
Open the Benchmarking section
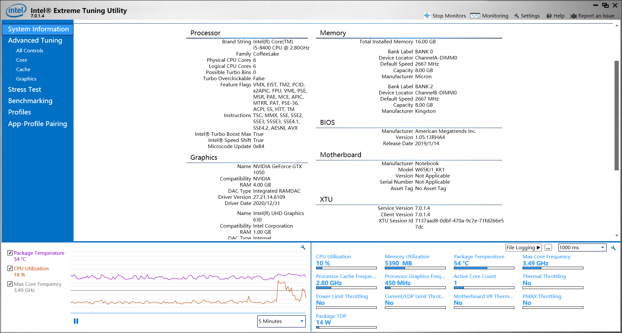coord(30,101)
